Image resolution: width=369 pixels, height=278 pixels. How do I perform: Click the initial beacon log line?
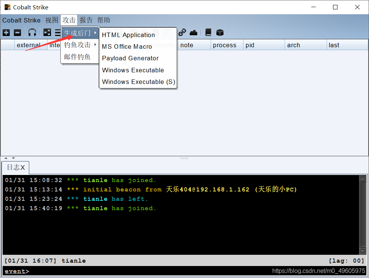151,189
